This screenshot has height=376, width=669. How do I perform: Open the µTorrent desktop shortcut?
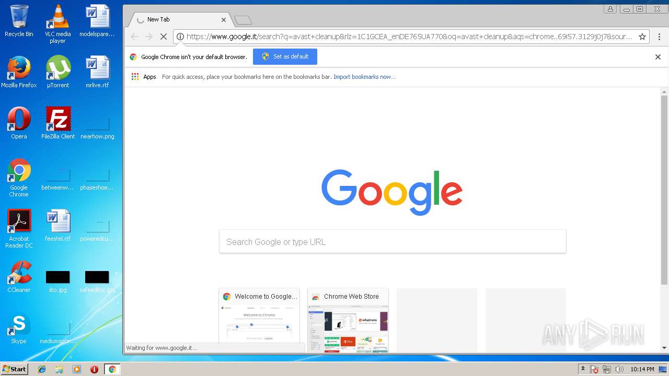pos(57,72)
